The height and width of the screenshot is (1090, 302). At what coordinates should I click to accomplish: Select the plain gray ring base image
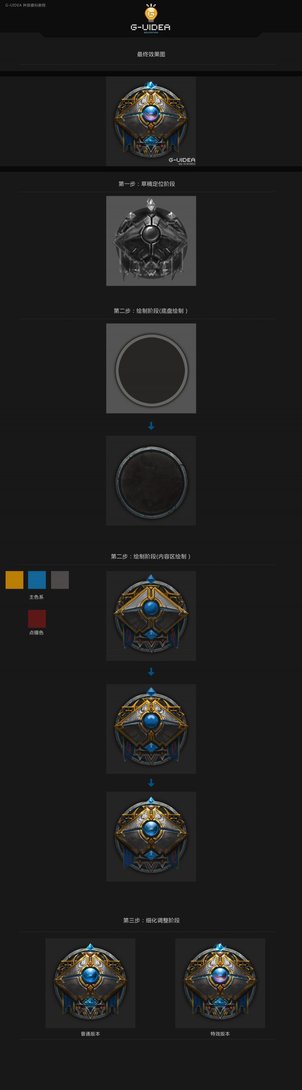click(151, 368)
